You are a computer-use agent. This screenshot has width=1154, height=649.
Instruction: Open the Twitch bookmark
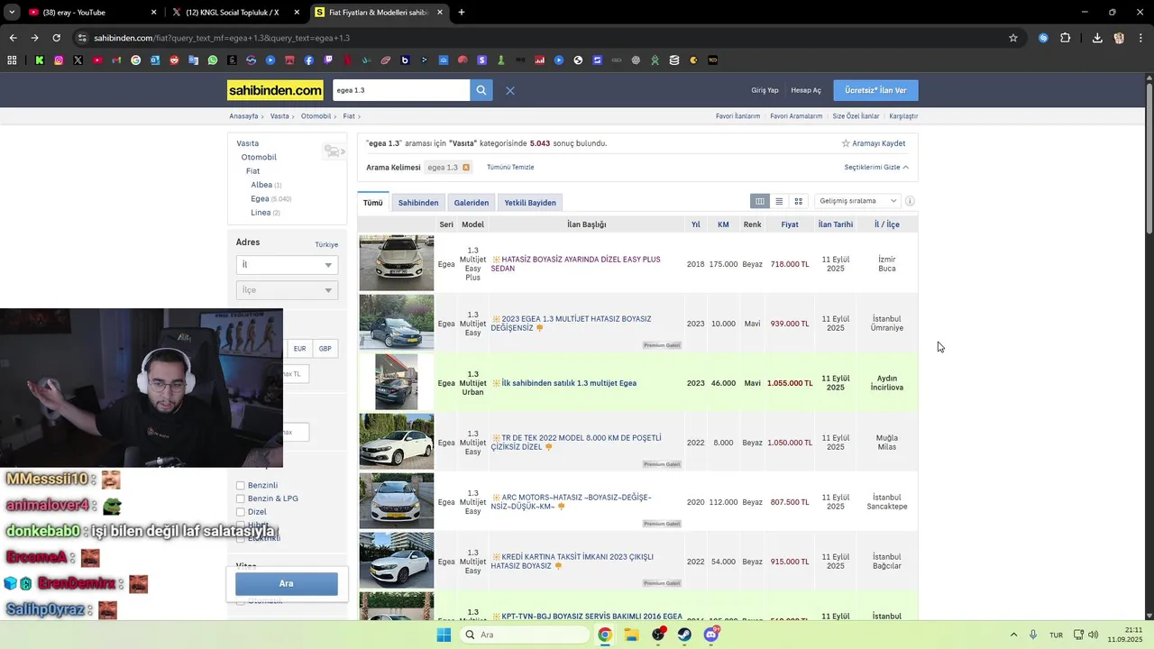328,60
